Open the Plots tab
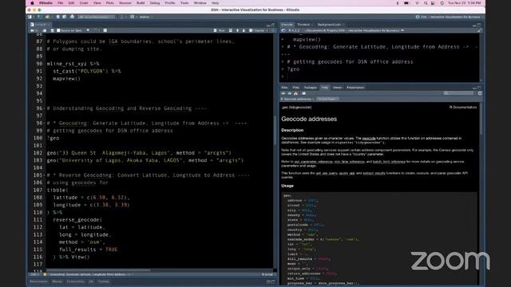The image size is (511, 287). coord(295,88)
